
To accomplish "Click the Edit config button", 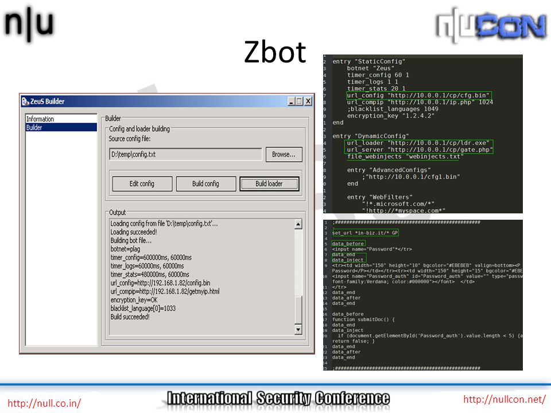I will pos(142,184).
